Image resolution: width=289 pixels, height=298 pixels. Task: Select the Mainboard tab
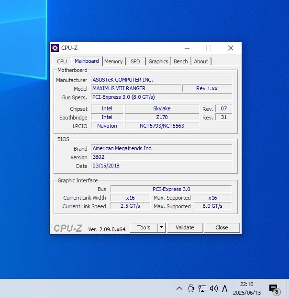(x=87, y=61)
